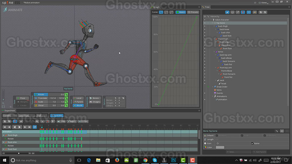Click the Rotate key button in Transform
Screen dimensions: 292x164
coord(66,94)
